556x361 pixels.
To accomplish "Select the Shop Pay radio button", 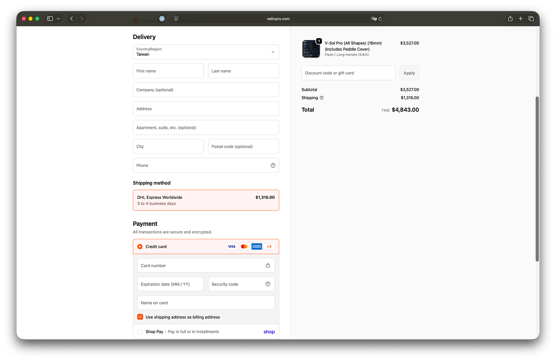I will tap(140, 332).
